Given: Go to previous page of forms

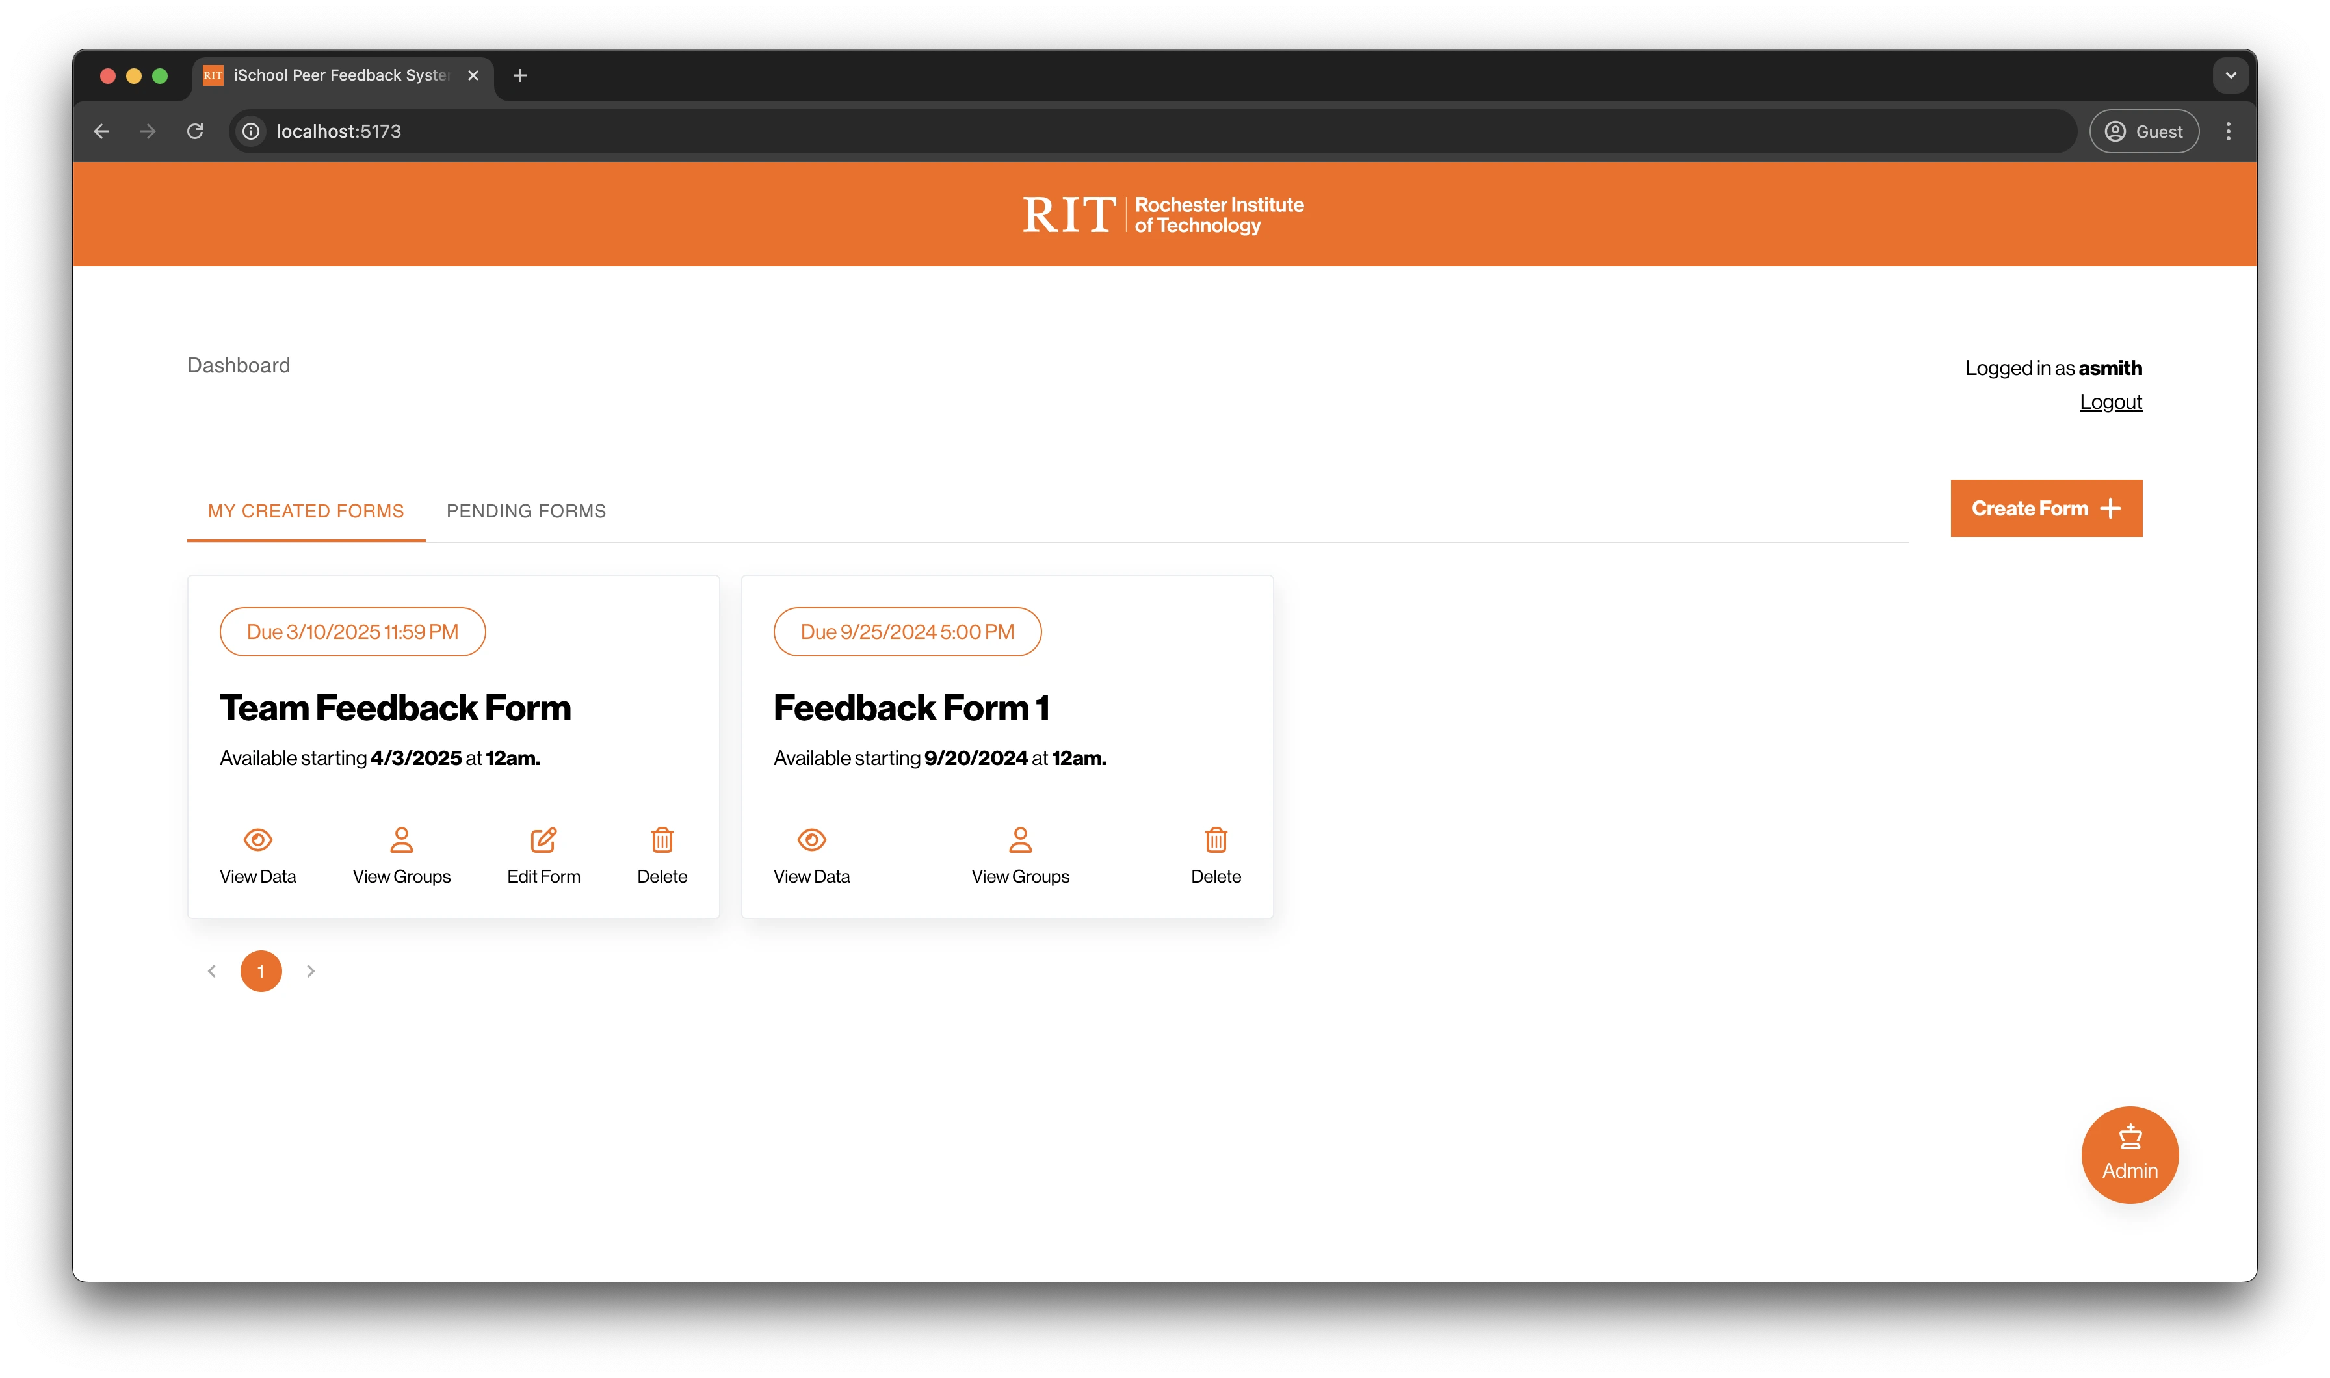Looking at the screenshot, I should coord(212,970).
